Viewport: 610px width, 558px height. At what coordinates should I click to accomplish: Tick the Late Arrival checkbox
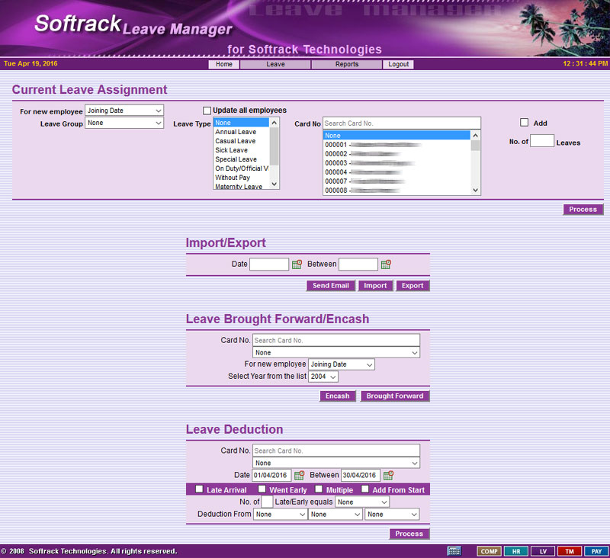(200, 489)
